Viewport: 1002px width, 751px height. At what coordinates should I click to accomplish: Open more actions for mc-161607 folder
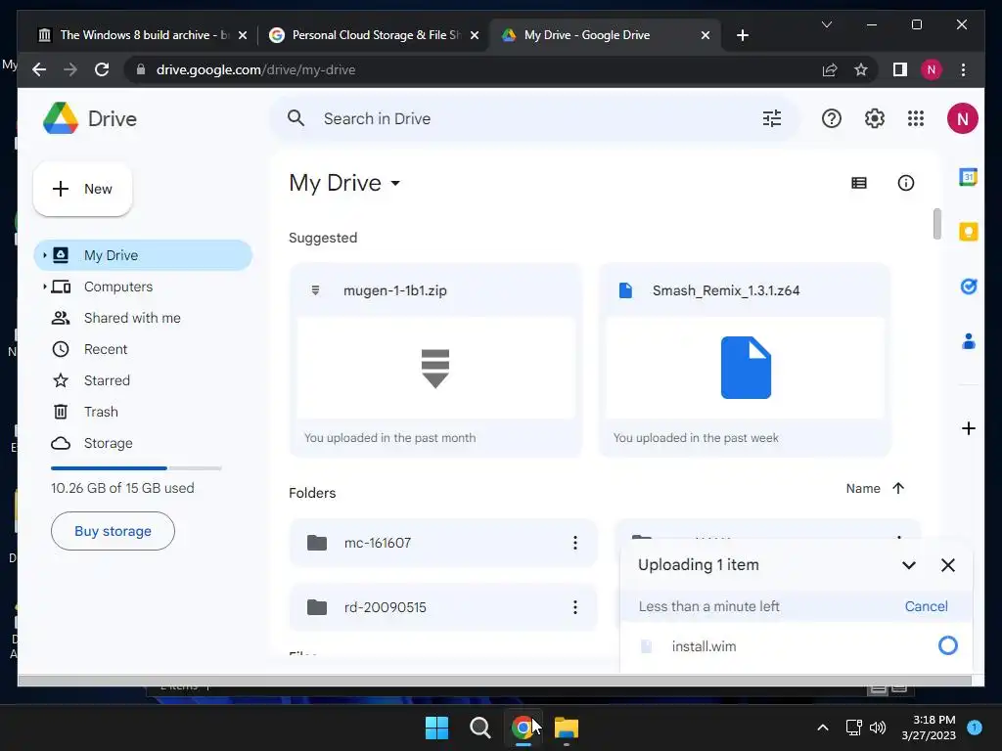pos(575,543)
